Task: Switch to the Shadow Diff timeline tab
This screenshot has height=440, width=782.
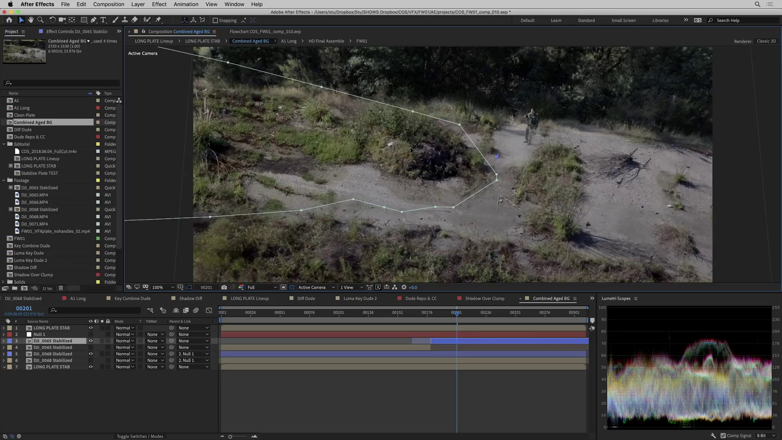Action: [191, 299]
